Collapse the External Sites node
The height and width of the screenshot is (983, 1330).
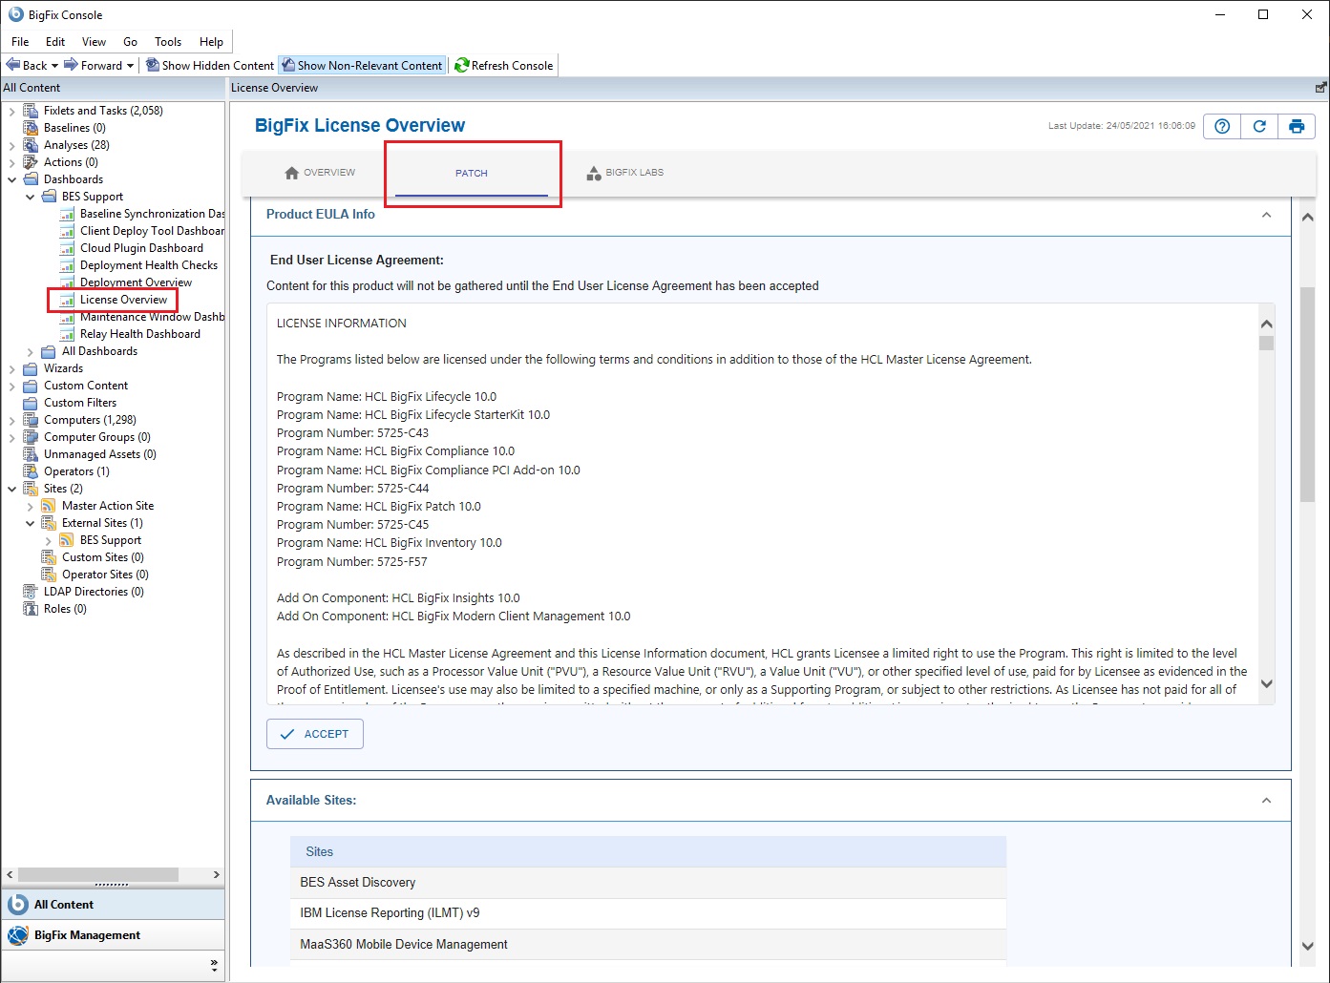pos(30,523)
